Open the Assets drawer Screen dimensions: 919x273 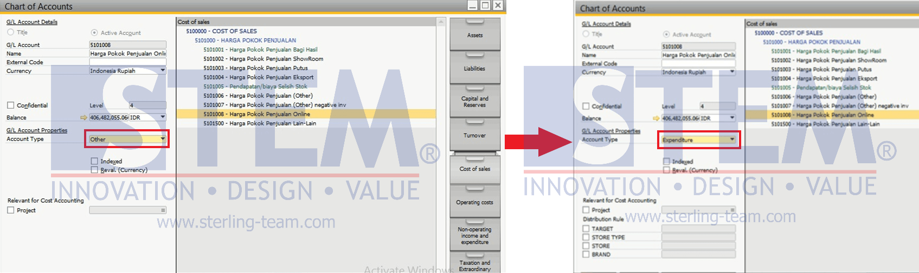[x=475, y=35]
